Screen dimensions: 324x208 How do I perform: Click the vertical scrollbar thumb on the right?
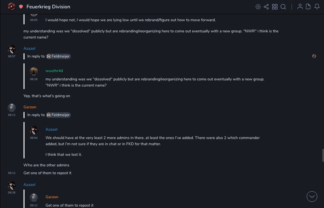[323, 155]
